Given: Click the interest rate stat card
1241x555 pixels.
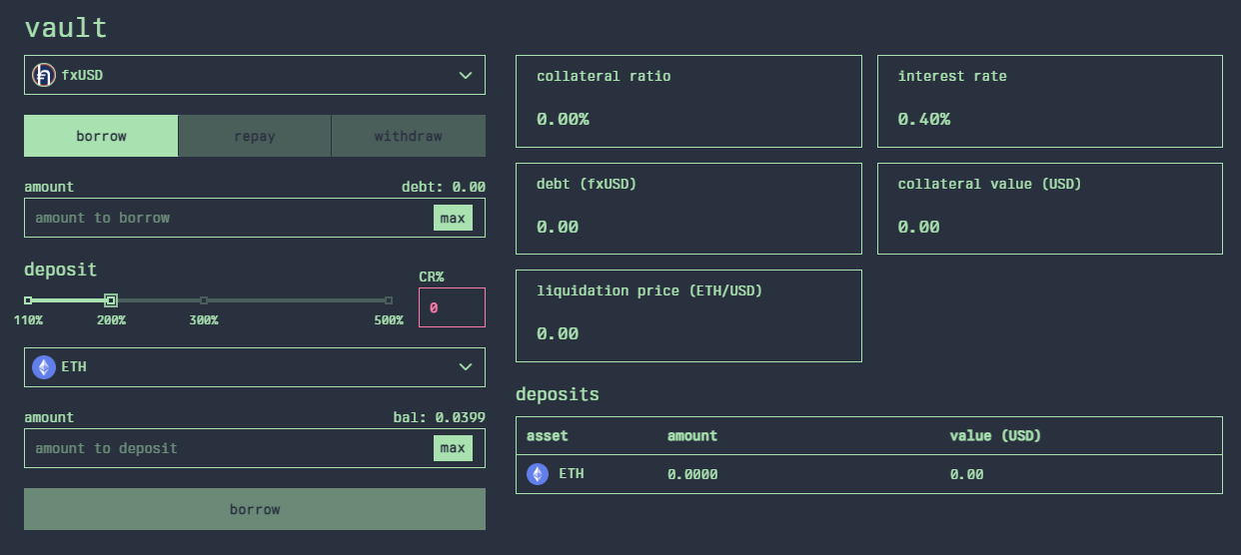Looking at the screenshot, I should [1049, 101].
